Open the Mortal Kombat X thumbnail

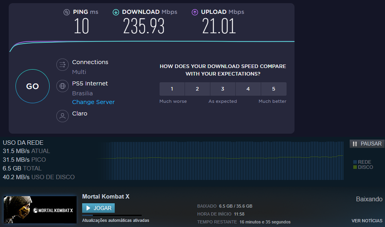(x=40, y=210)
